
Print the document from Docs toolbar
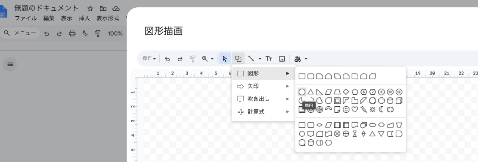(x=72, y=33)
